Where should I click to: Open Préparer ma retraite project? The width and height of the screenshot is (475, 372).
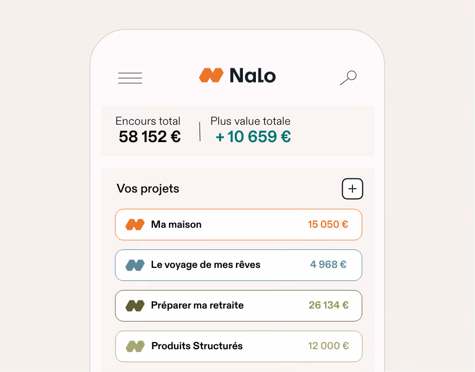(239, 306)
